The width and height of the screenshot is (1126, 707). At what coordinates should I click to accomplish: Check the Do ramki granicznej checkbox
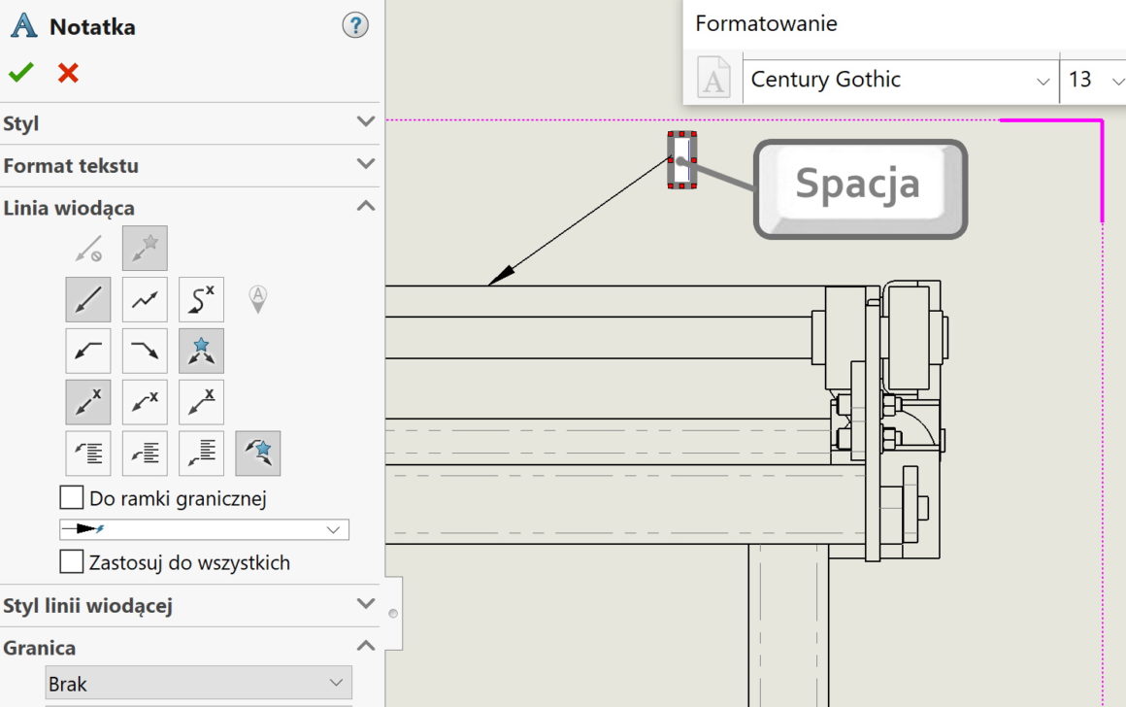[x=71, y=497]
